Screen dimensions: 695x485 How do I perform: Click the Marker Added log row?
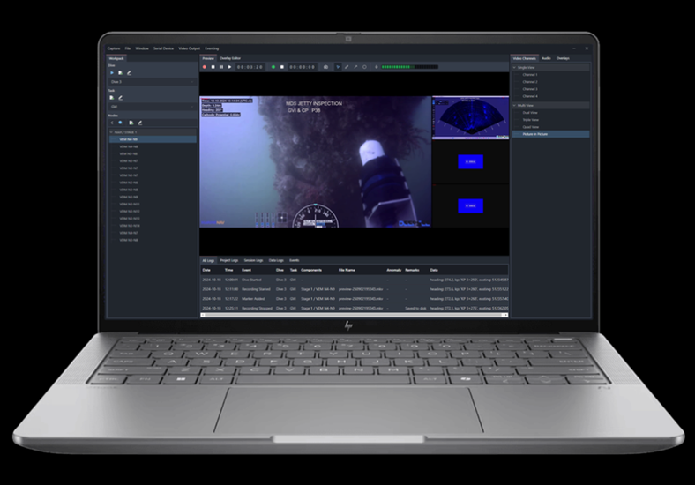[355, 298]
